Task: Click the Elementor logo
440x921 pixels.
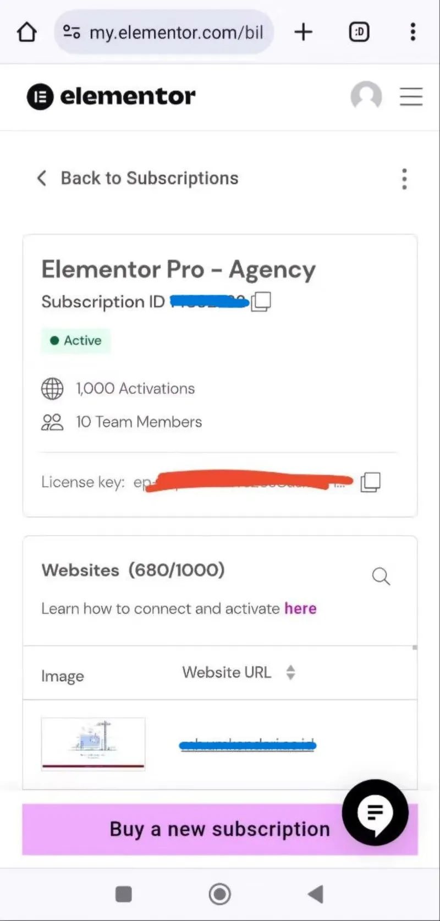Action: (111, 97)
